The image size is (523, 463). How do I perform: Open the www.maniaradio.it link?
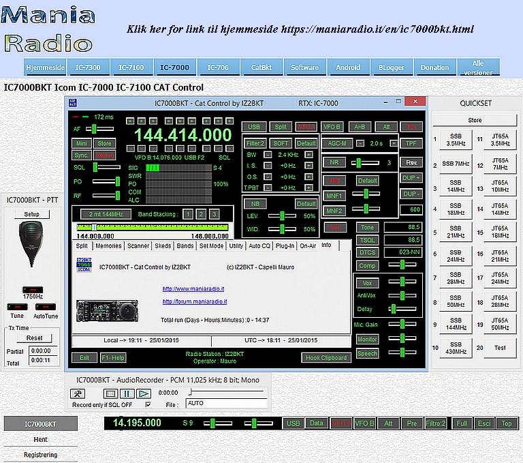coord(193,288)
